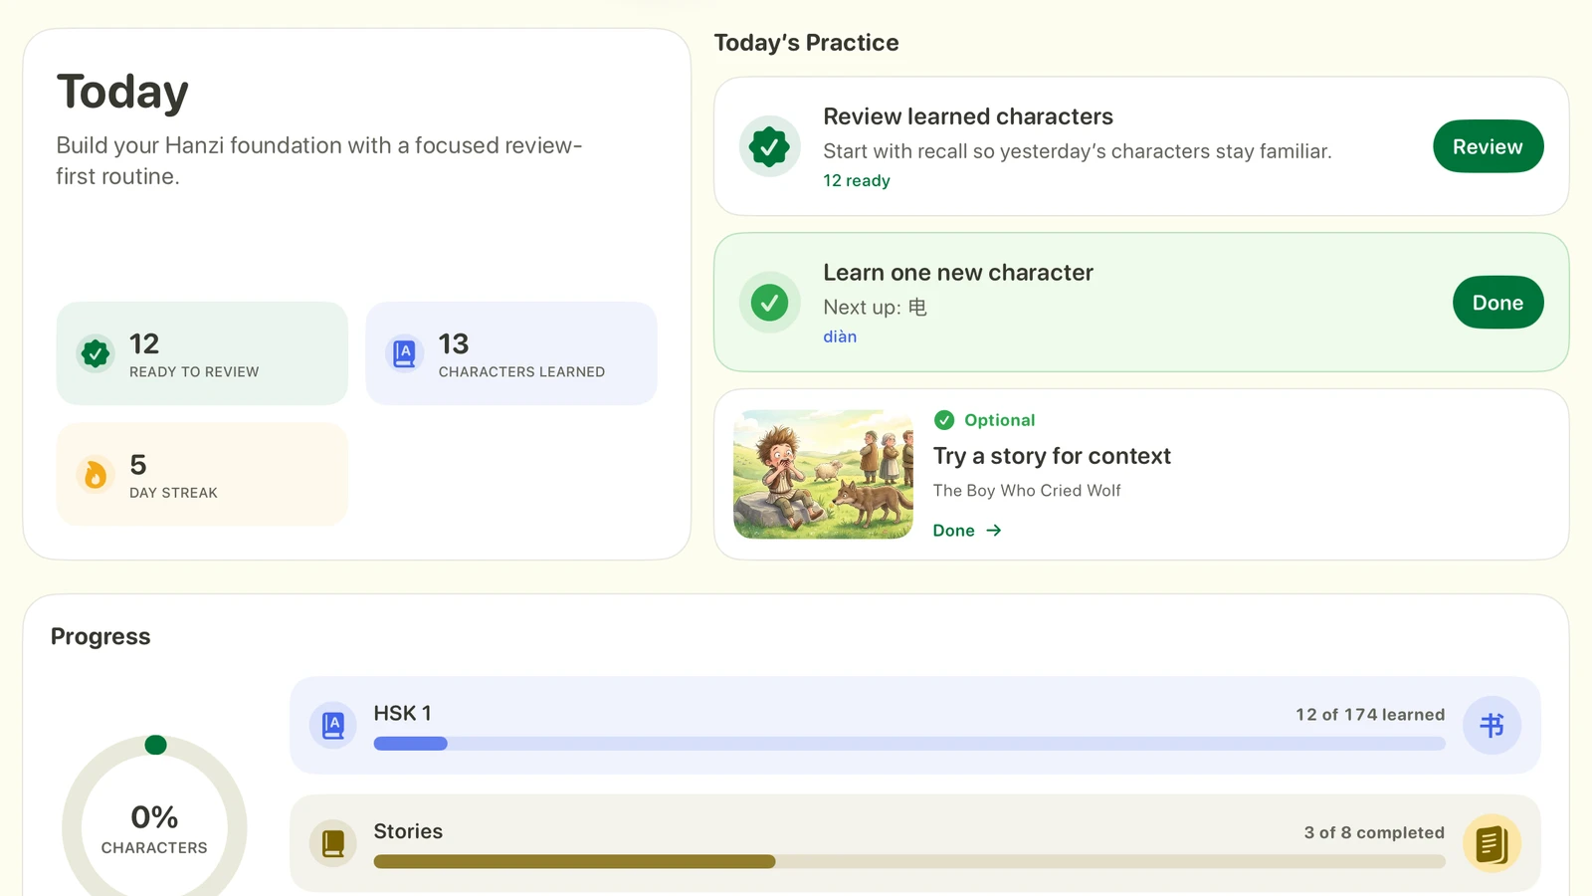Select the 12 Ready to Review stat card
Image resolution: width=1592 pixels, height=896 pixels.
click(202, 353)
